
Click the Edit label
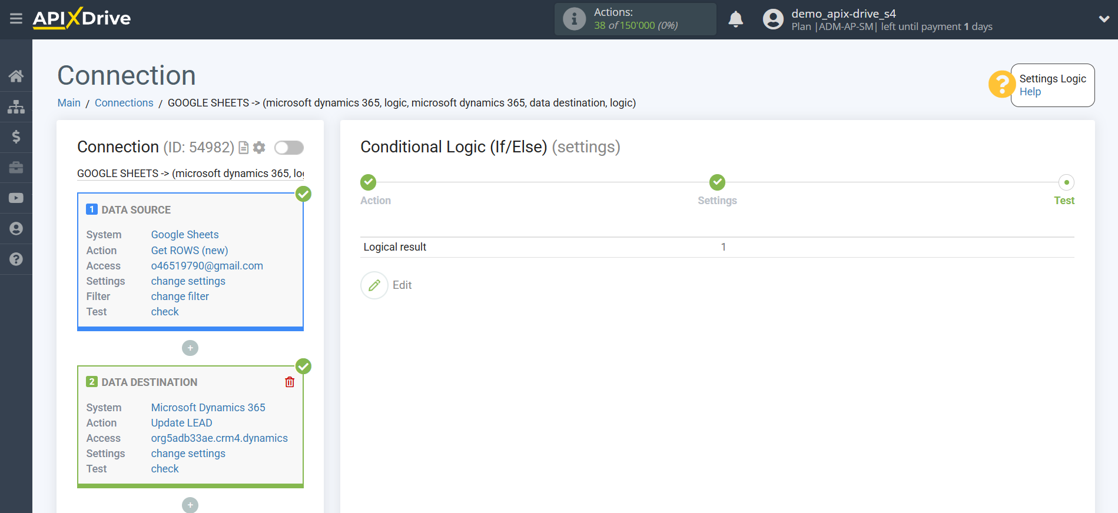(402, 285)
